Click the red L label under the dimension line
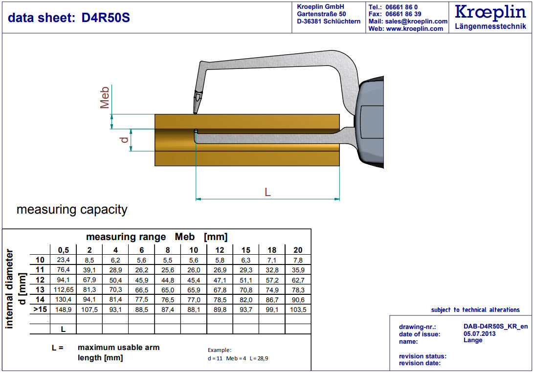 (x=267, y=192)
